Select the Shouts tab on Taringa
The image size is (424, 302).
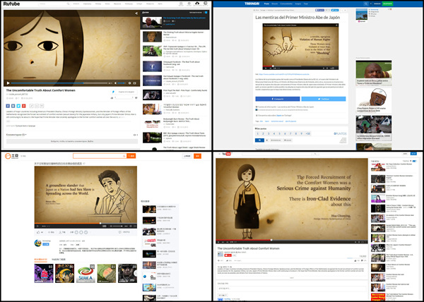click(274, 4)
